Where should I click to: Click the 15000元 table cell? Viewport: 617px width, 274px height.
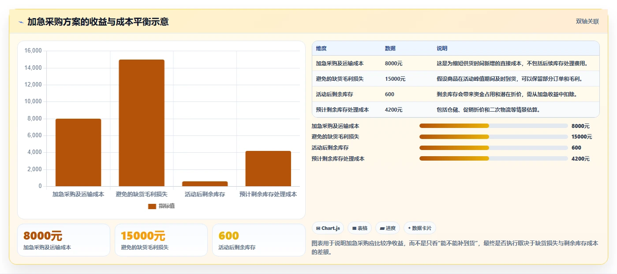395,79
